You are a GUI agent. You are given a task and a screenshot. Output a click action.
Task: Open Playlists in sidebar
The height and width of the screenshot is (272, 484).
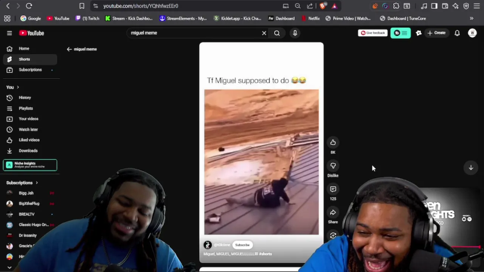[x=30, y=108]
